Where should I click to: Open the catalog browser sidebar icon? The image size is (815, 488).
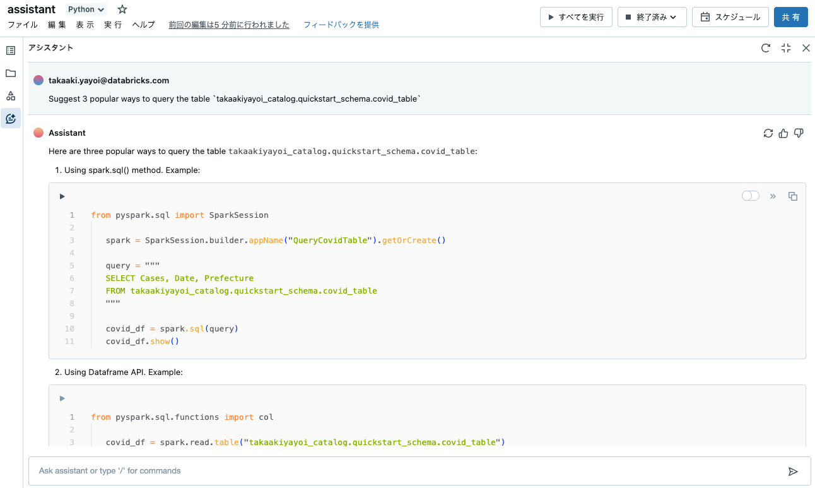coord(10,95)
